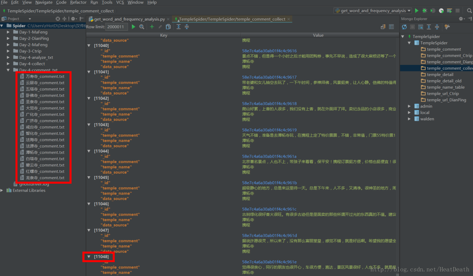Open the VCS menu
The height and width of the screenshot is (276, 473).
(120, 2)
